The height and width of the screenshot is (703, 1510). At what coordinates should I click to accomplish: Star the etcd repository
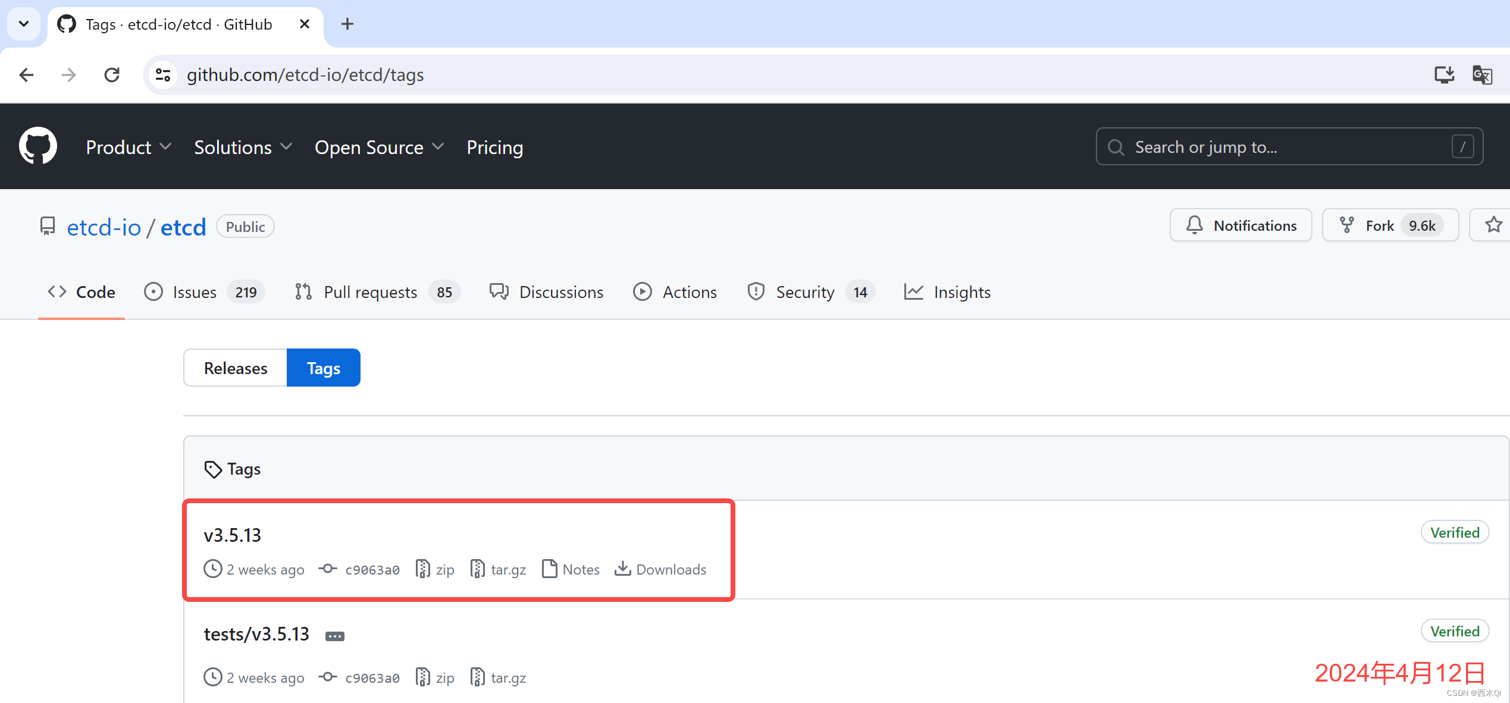pyautogui.click(x=1493, y=225)
